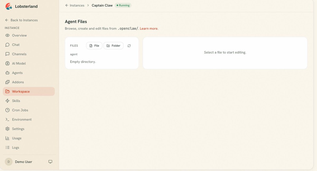
Task: Select the agent directory entry
Action: [74, 54]
